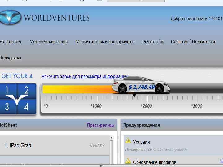Image resolution: width=223 pixels, height=167 pixels.
Task: Open the Обновление профиля warning item
Action: pyautogui.click(x=155, y=162)
